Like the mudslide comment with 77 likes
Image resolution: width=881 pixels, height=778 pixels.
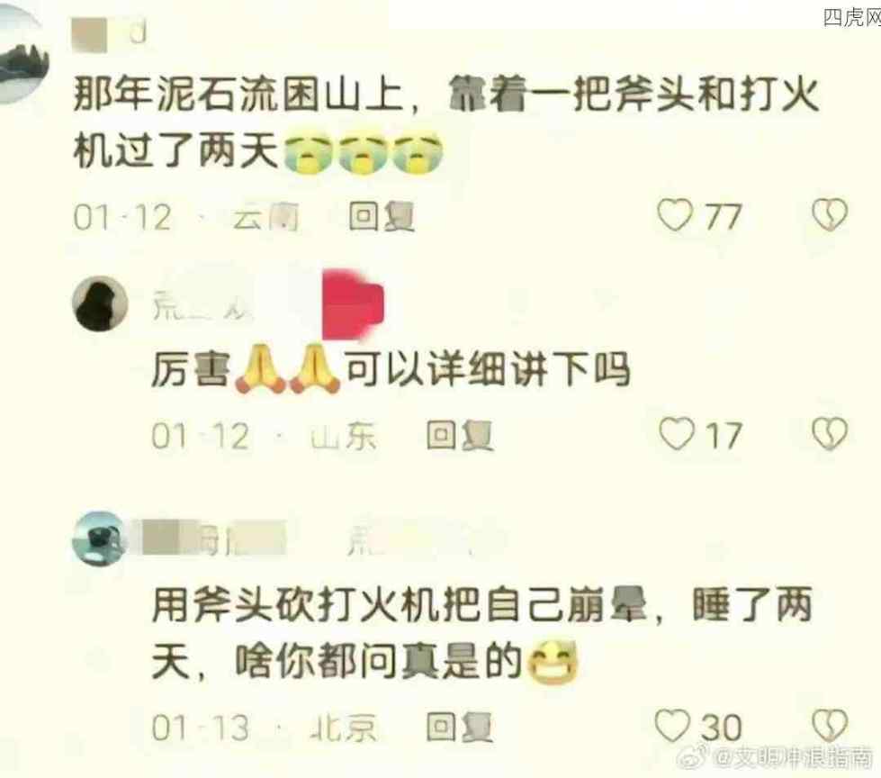[675, 215]
